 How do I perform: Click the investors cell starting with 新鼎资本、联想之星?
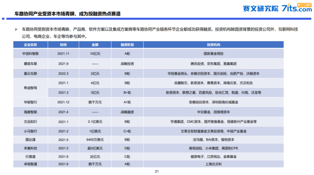(x=213, y=93)
